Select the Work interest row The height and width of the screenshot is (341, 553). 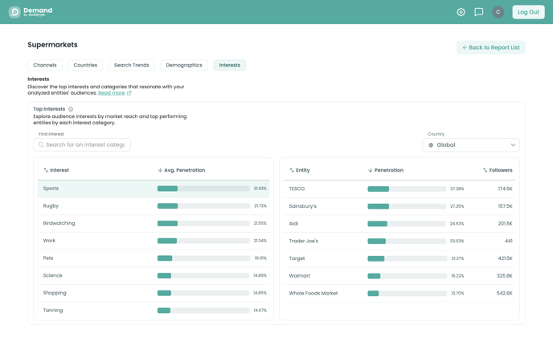pos(154,241)
